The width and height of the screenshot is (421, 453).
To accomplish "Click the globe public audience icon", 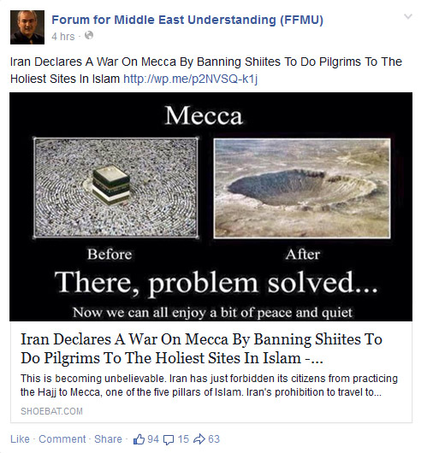I will [x=89, y=35].
